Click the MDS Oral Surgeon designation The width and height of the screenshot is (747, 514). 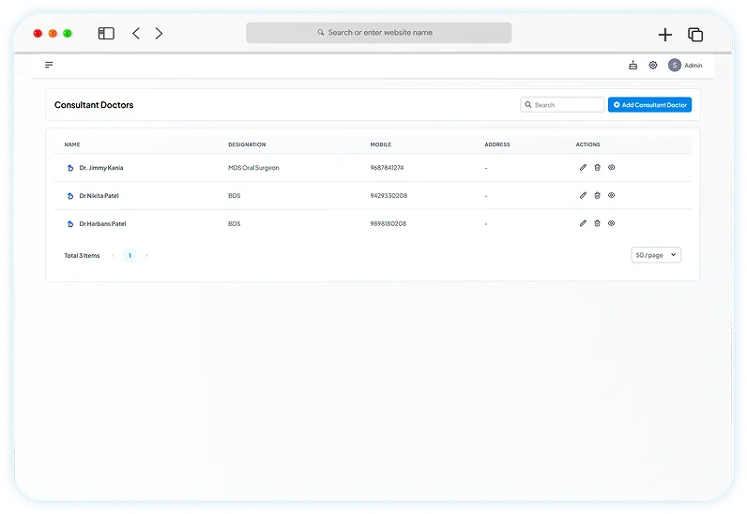point(253,168)
